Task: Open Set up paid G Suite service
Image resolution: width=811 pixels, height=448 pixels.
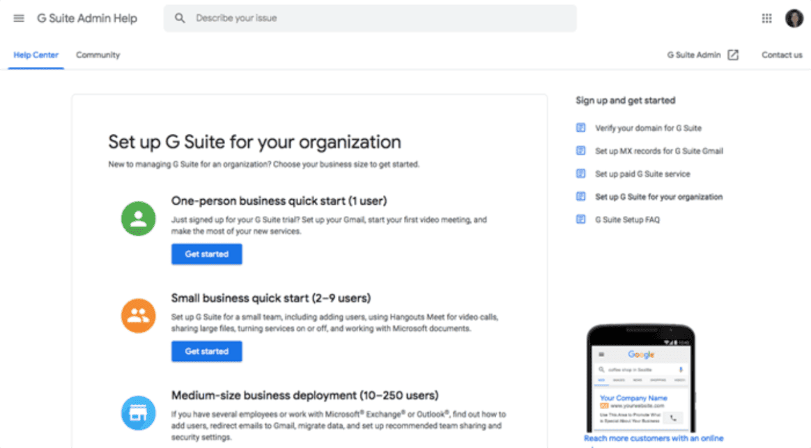Action: click(x=642, y=174)
